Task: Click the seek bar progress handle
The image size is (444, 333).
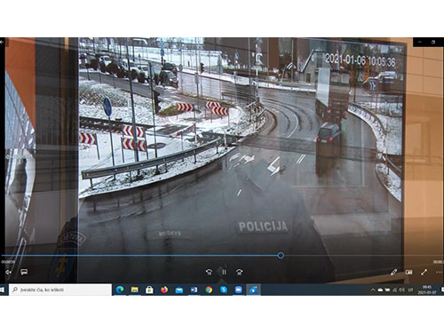Action: pos(281,256)
